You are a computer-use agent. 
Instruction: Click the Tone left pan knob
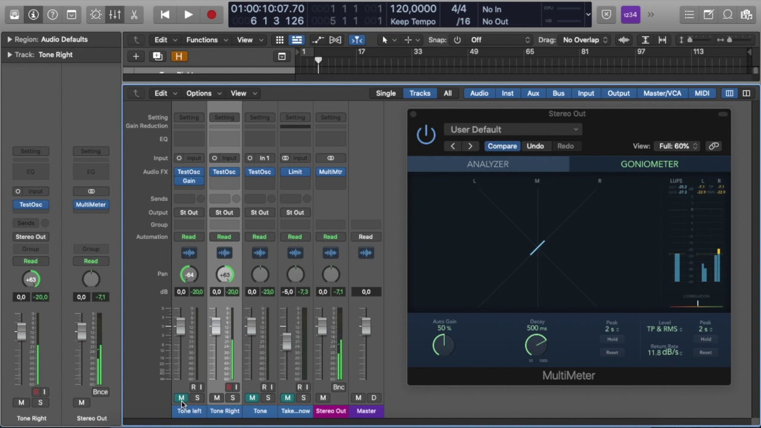[189, 274]
